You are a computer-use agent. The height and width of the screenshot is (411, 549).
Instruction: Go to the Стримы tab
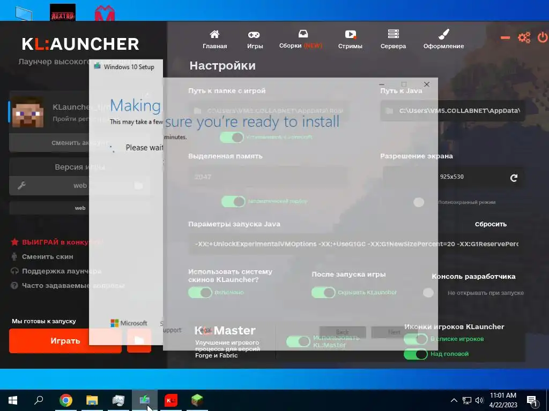click(350, 40)
